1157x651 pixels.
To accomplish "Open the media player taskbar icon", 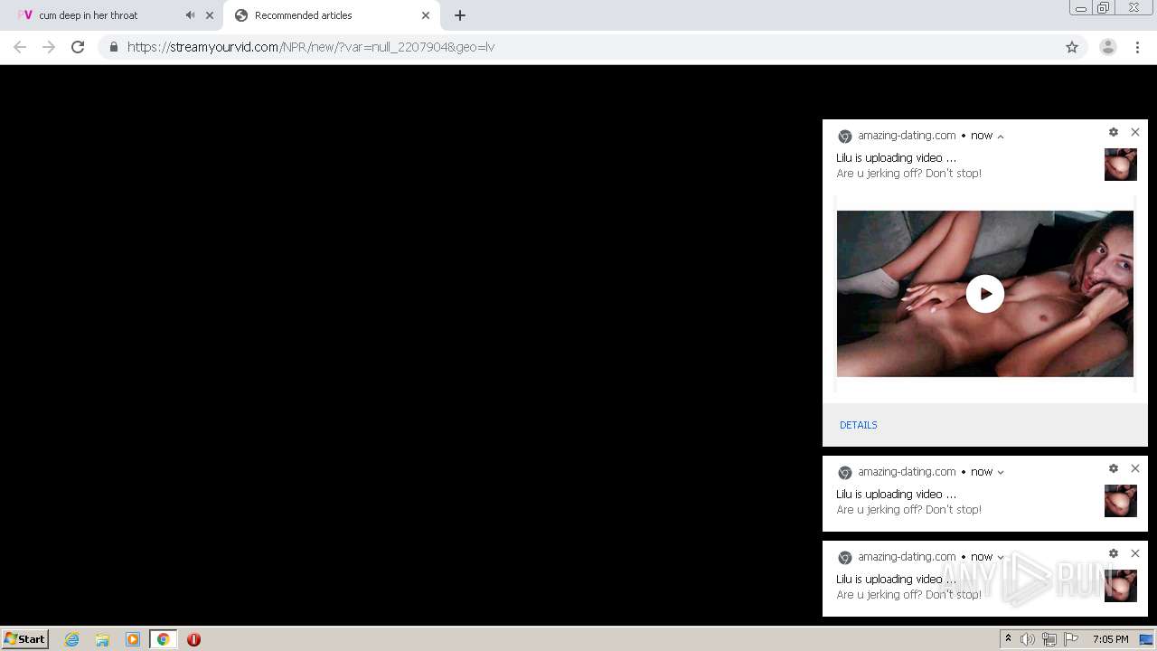I will pyautogui.click(x=132, y=639).
